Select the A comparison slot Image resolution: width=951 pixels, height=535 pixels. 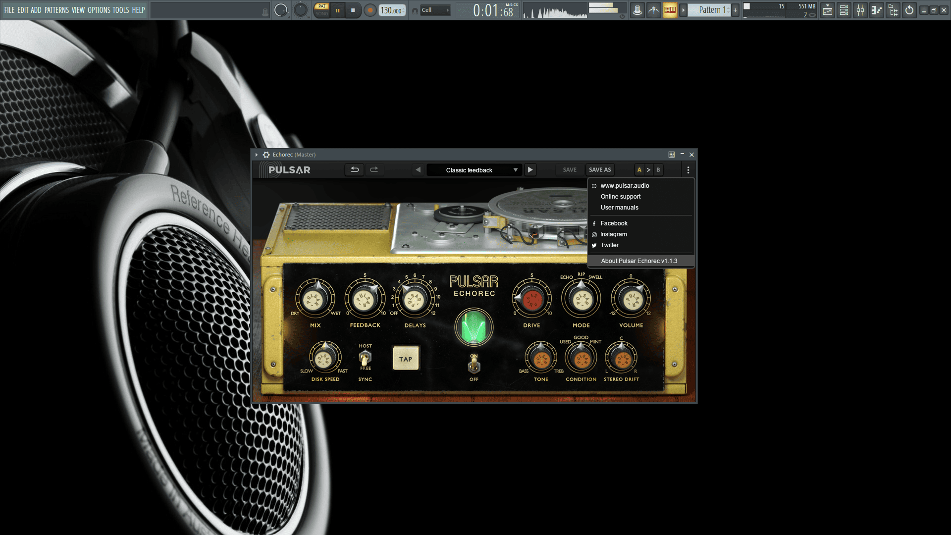point(639,170)
